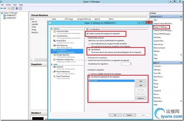This screenshot has height=121, width=184.
Task: Collapse the User settings section
Action: pos(52,64)
